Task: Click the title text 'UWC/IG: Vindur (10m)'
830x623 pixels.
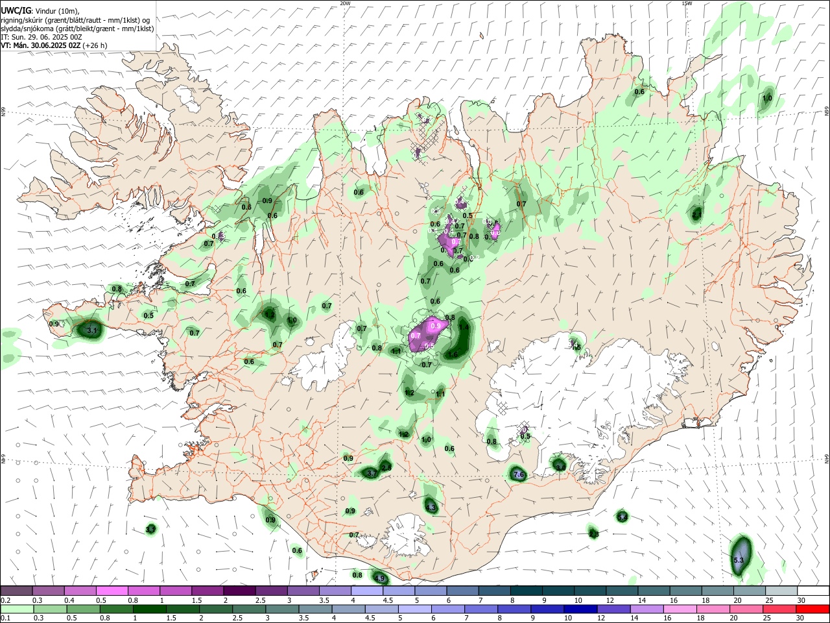Action: [x=39, y=10]
